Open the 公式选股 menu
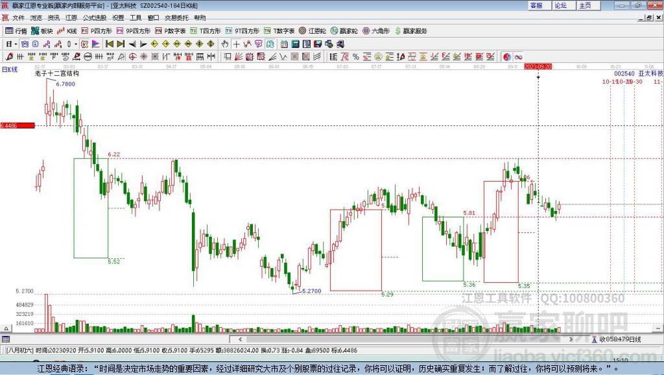The width and height of the screenshot is (664, 375). pyautogui.click(x=95, y=18)
